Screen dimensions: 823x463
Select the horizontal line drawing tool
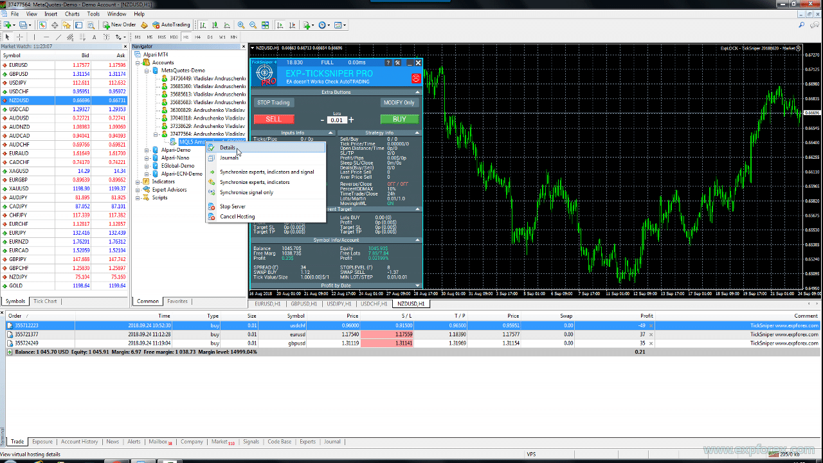pos(46,37)
